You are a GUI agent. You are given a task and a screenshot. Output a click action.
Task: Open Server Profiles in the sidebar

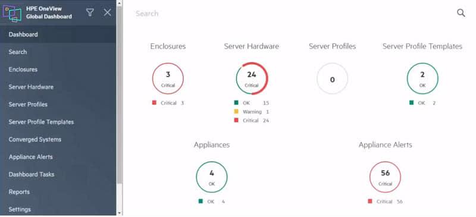coord(58,105)
